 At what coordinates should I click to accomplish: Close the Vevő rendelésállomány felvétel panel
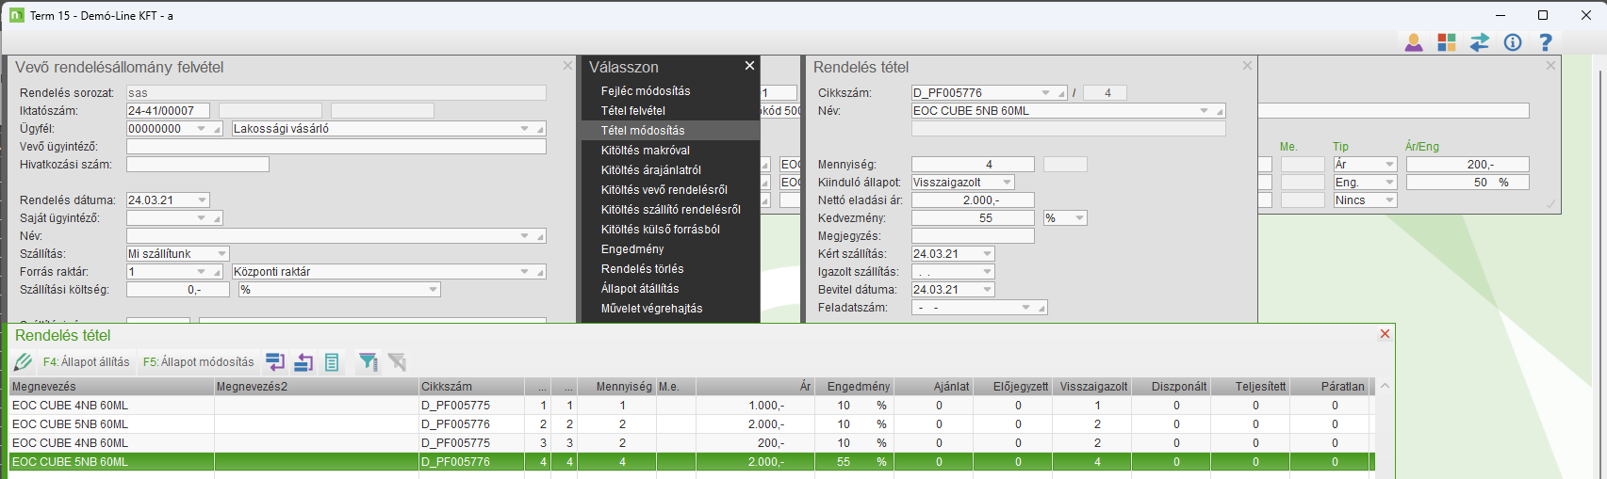pos(567,66)
